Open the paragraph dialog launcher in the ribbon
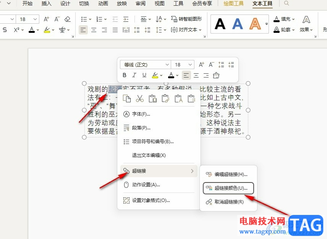The height and width of the screenshot is (239, 327). point(205,37)
